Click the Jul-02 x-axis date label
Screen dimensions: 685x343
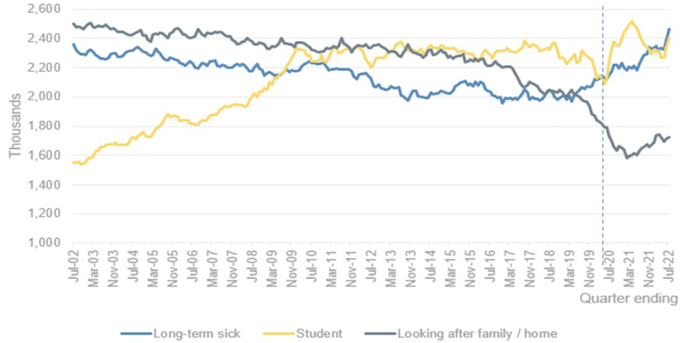tap(74, 266)
